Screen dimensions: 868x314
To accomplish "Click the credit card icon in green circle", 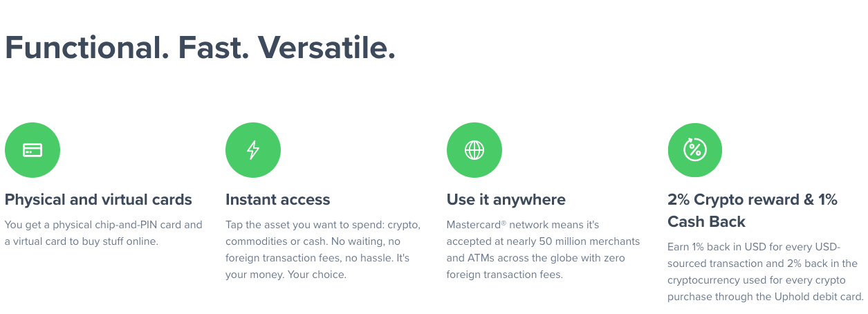I will click(33, 150).
